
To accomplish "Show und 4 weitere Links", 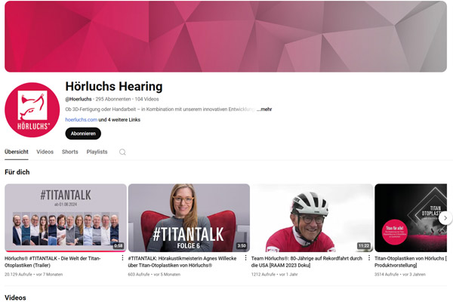I will pos(119,119).
